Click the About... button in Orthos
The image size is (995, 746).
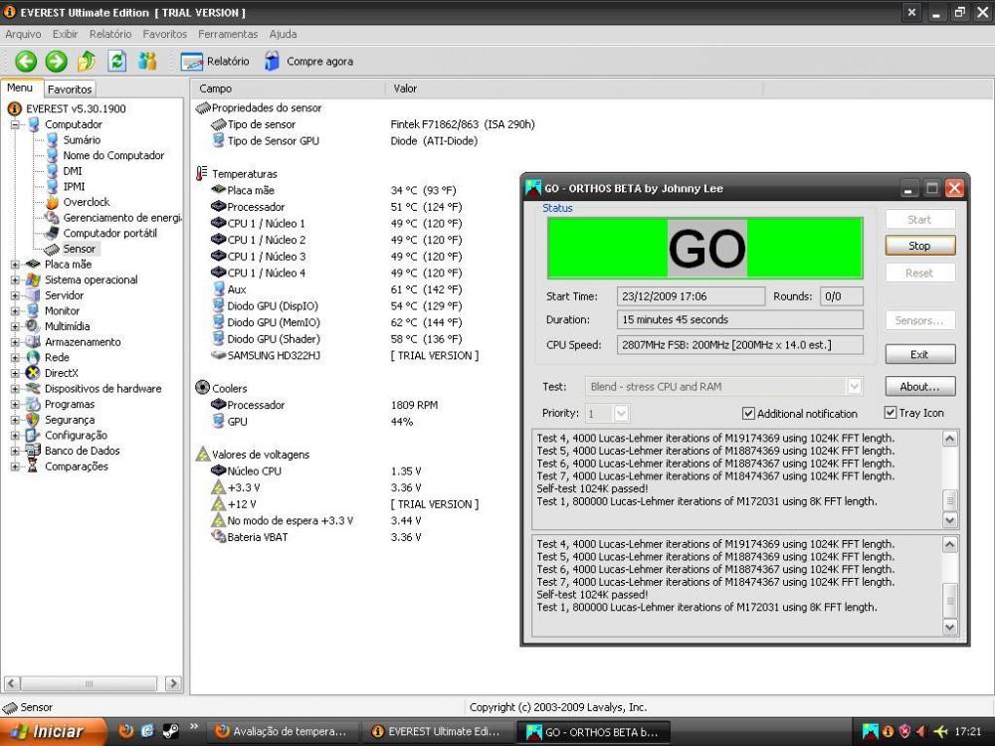tap(919, 386)
